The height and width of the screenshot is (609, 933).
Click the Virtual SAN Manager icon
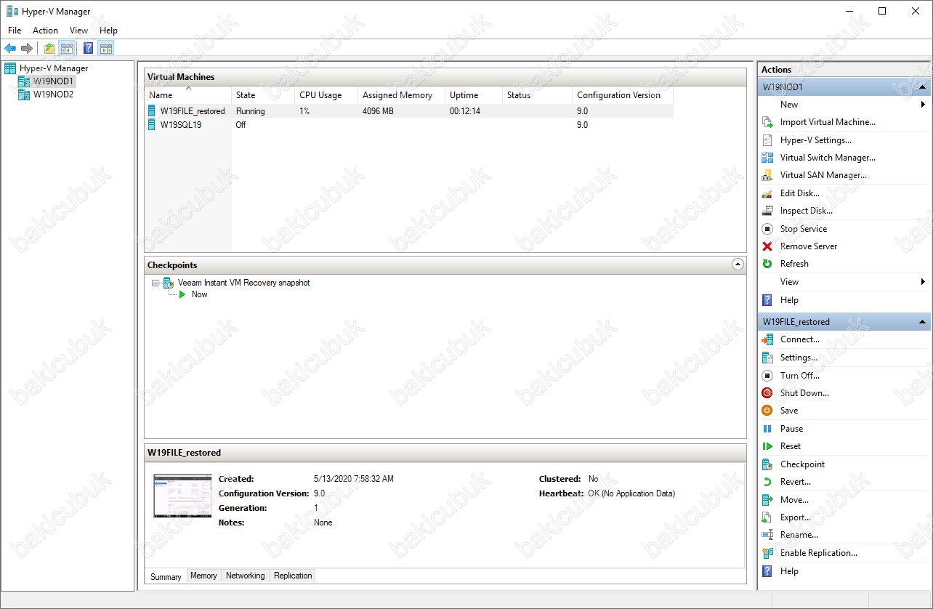tap(767, 175)
